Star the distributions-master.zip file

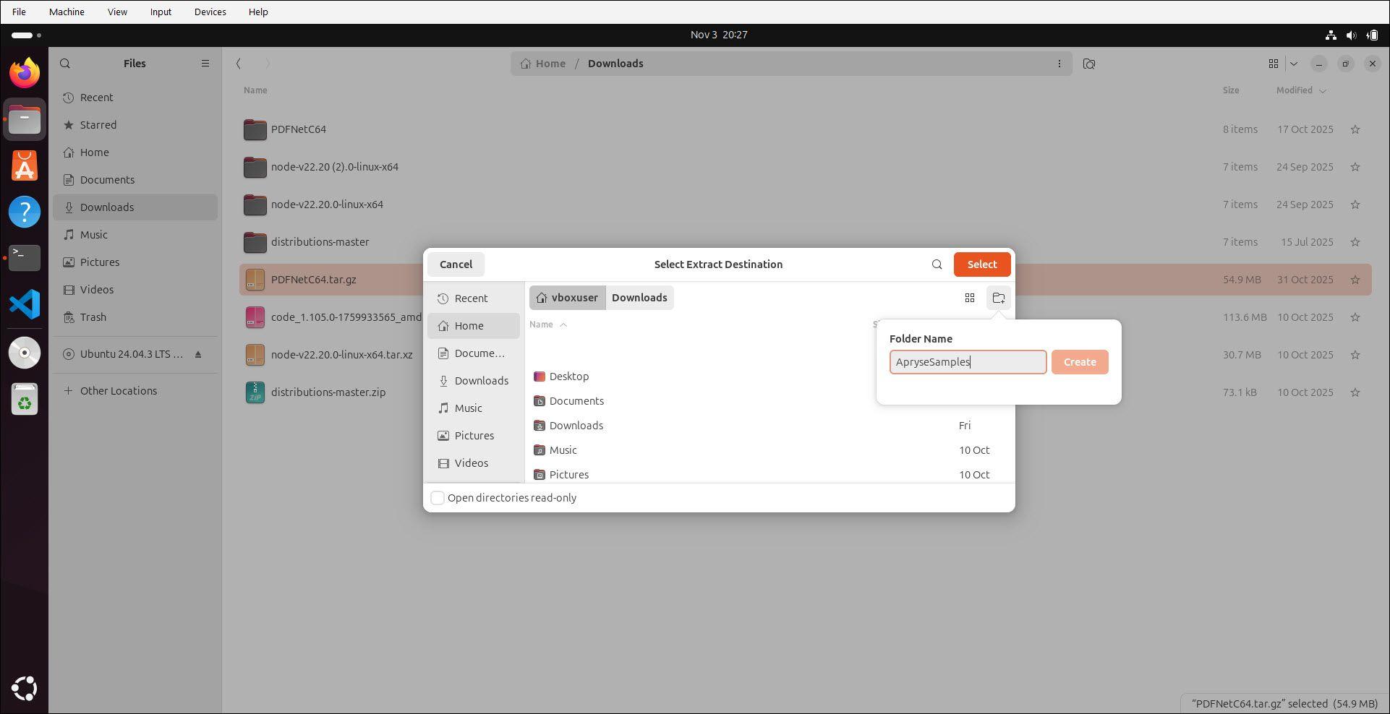click(x=1355, y=392)
